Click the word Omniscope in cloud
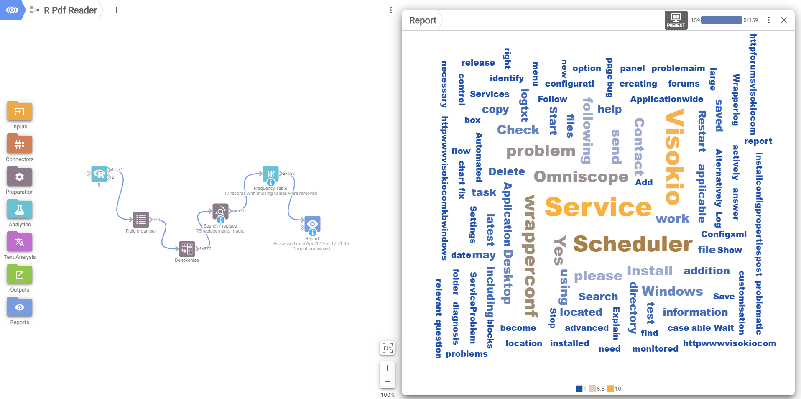The height and width of the screenshot is (399, 801). click(x=581, y=176)
